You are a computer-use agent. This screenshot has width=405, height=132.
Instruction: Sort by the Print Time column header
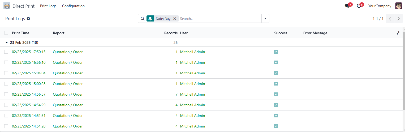click(x=21, y=33)
